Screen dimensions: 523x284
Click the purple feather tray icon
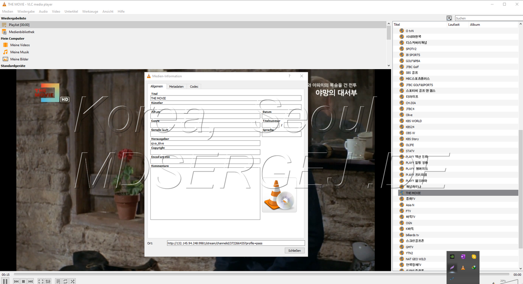point(452,268)
